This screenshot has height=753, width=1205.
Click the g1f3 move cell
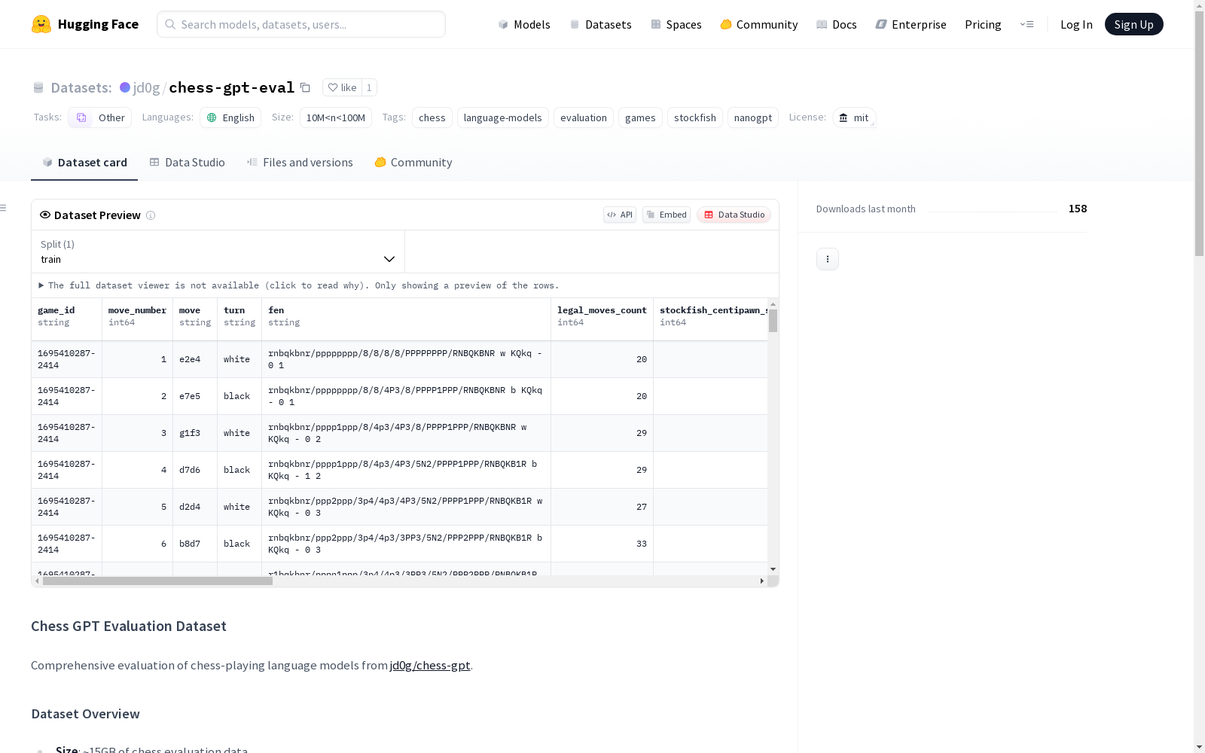[195, 433]
